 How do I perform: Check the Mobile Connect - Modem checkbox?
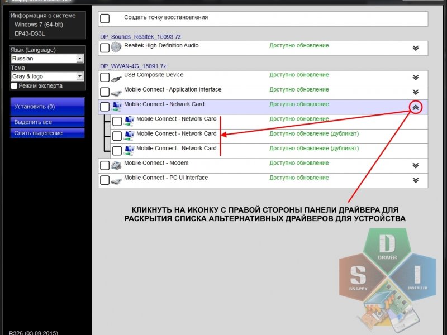105,165
